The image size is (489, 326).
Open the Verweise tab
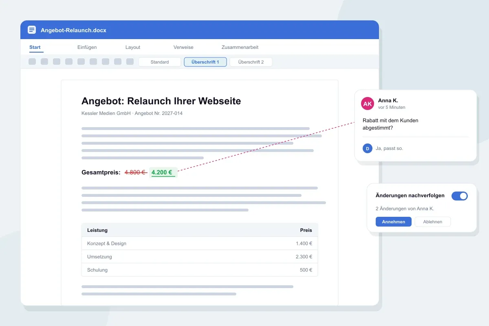183,47
